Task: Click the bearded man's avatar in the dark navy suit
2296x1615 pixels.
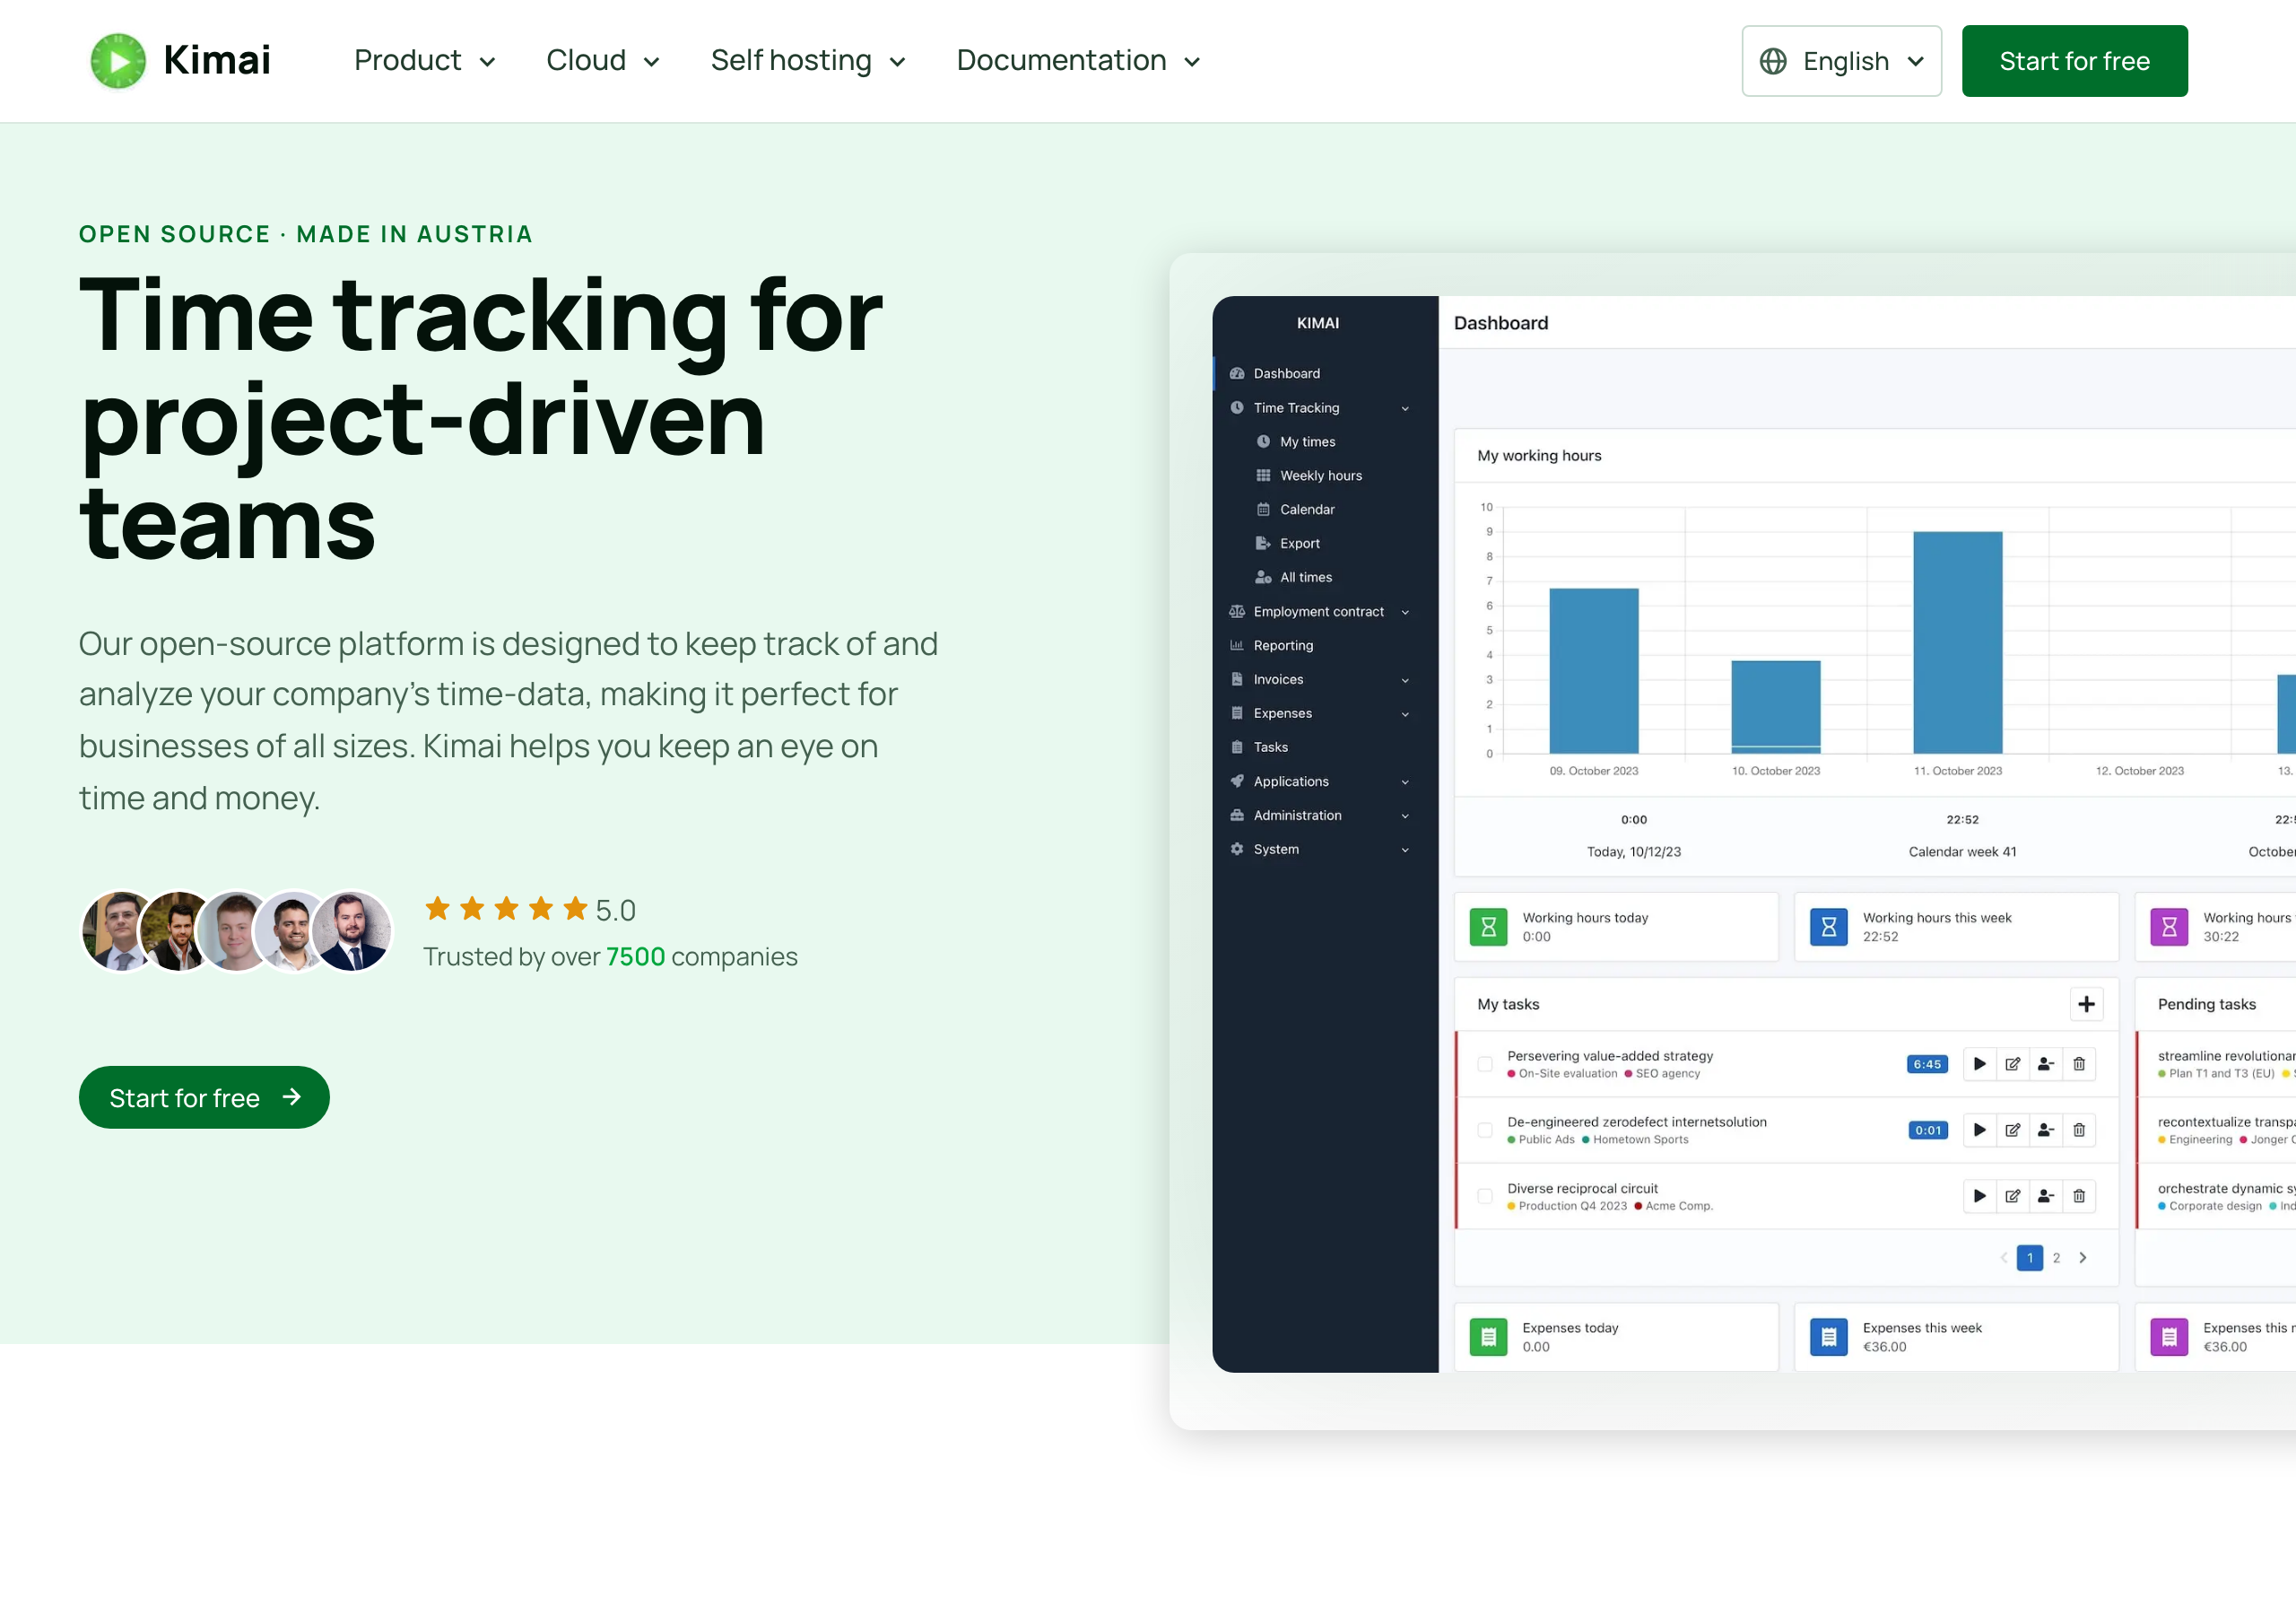Action: click(351, 930)
